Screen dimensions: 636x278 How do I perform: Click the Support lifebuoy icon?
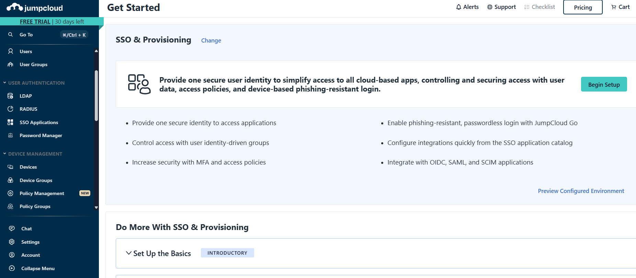coord(490,7)
